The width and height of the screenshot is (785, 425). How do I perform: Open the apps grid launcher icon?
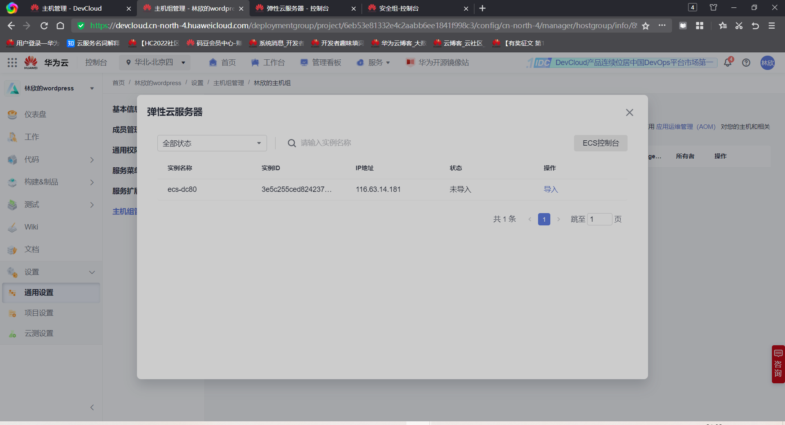(12, 63)
